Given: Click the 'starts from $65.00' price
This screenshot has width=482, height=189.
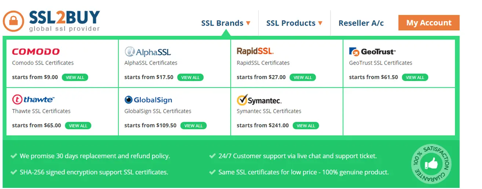Looking at the screenshot, I should [37, 125].
